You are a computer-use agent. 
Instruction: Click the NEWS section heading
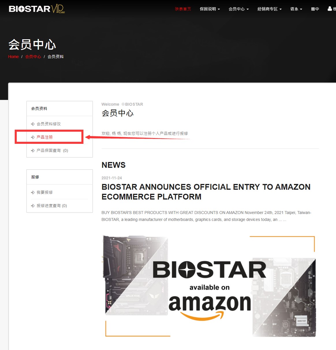pyautogui.click(x=113, y=165)
